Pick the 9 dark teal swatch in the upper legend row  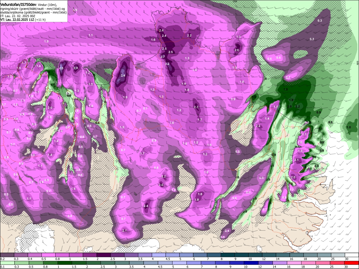click(x=241, y=255)
